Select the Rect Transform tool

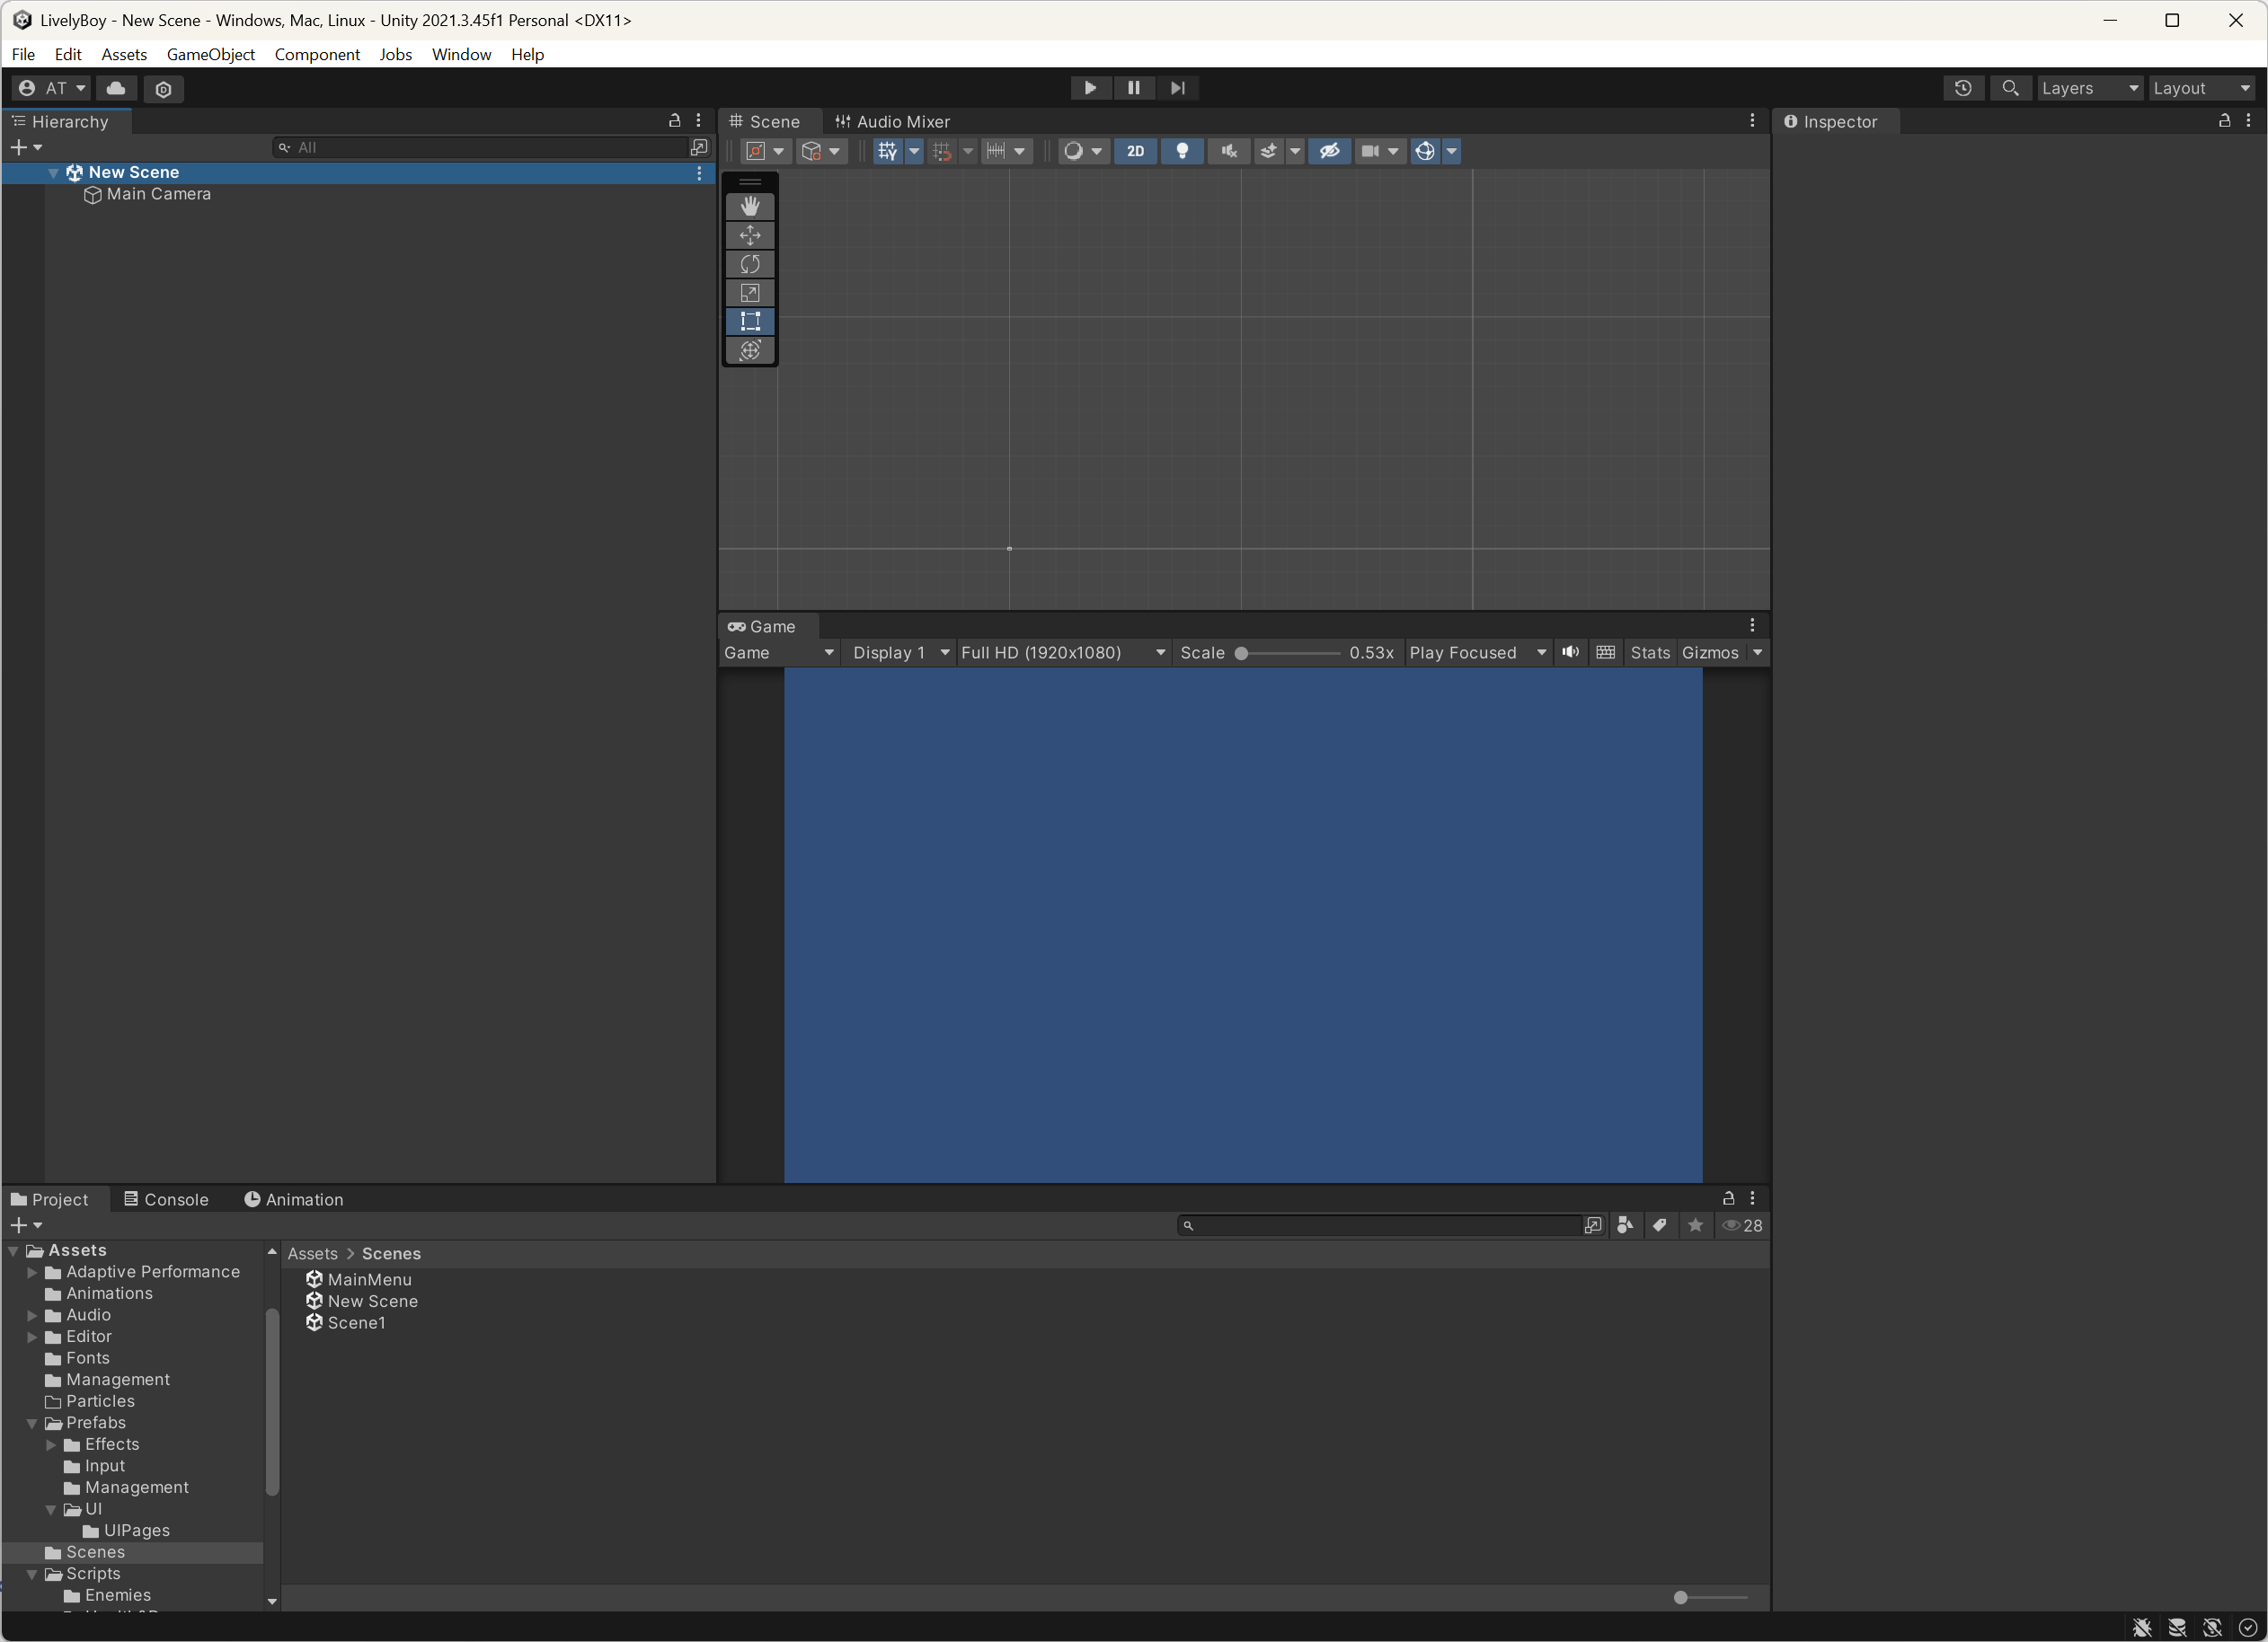[750, 322]
